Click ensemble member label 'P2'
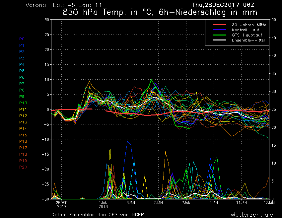Image resolution: width=282 pixels, height=218 pixels. pos(22,52)
